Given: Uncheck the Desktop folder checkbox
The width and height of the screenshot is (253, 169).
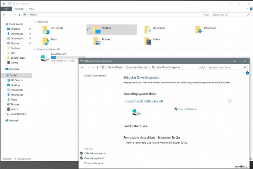Looking at the screenshot, I should 89,30.
